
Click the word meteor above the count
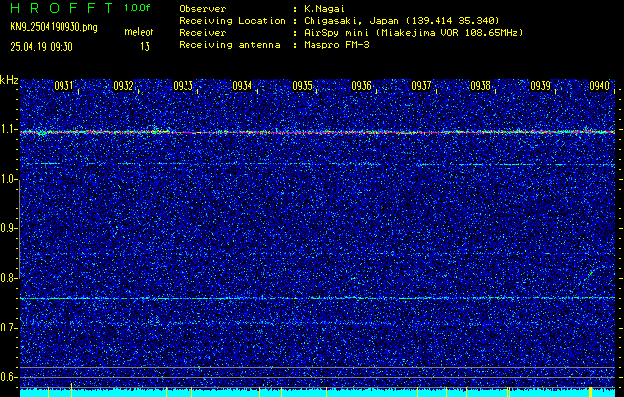pyautogui.click(x=139, y=32)
